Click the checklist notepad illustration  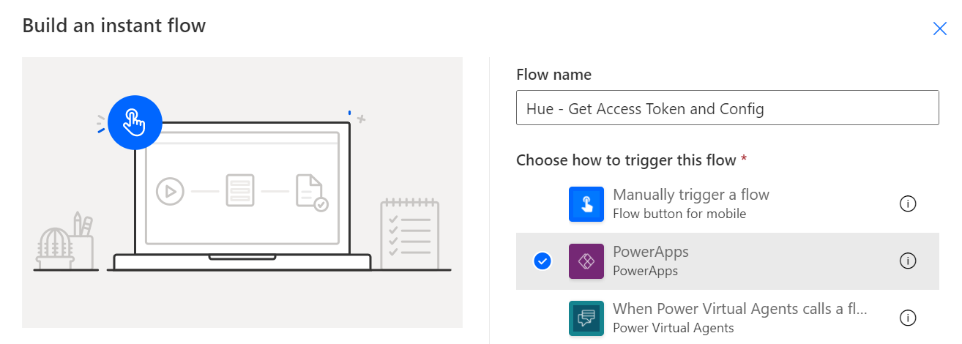coord(409,234)
